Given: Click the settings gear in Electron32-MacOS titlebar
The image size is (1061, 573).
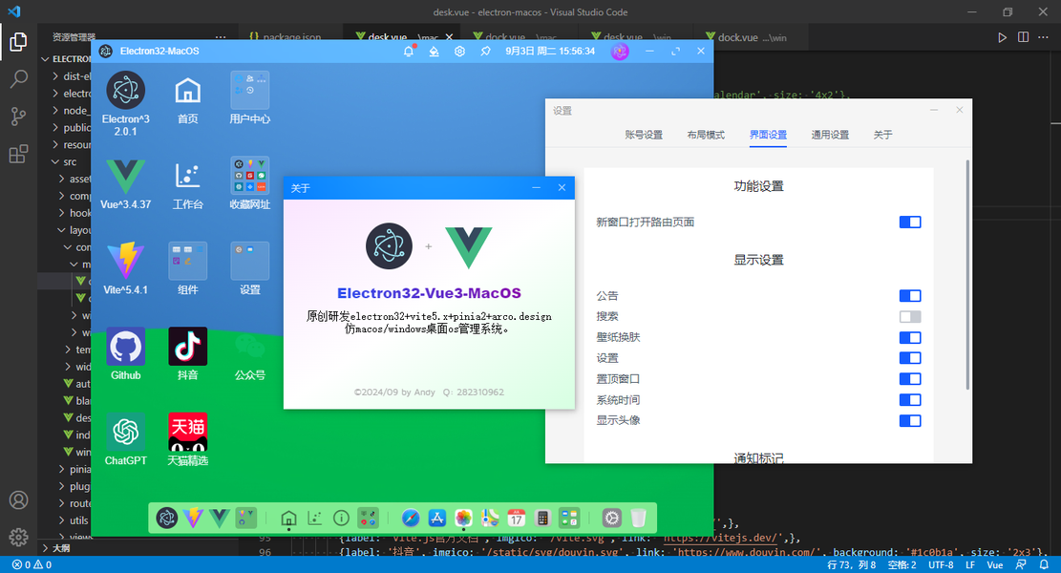Looking at the screenshot, I should [460, 52].
